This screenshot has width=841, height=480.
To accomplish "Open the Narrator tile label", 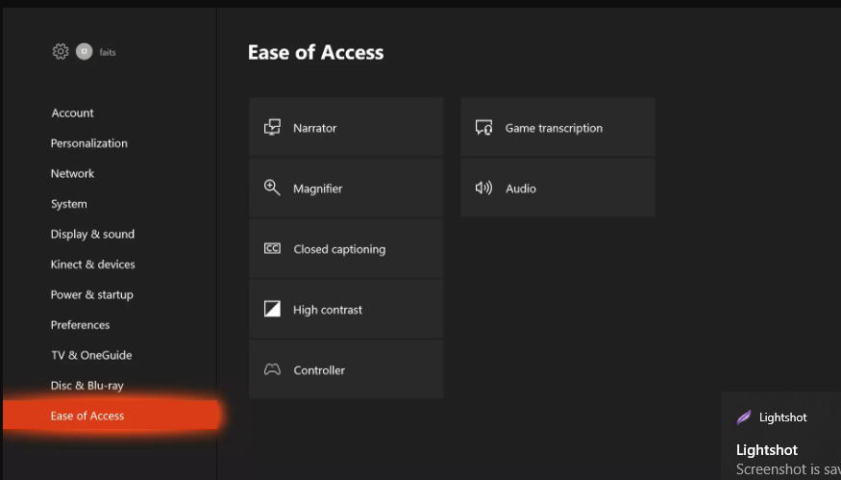I will [315, 128].
